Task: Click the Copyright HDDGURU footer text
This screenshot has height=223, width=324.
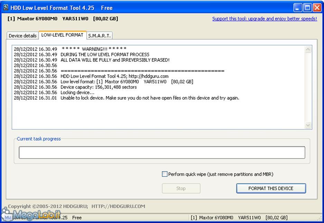Action: point(76,206)
